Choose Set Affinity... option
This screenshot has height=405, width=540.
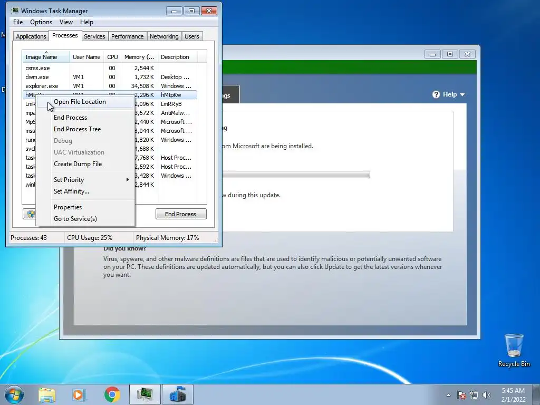85,191
